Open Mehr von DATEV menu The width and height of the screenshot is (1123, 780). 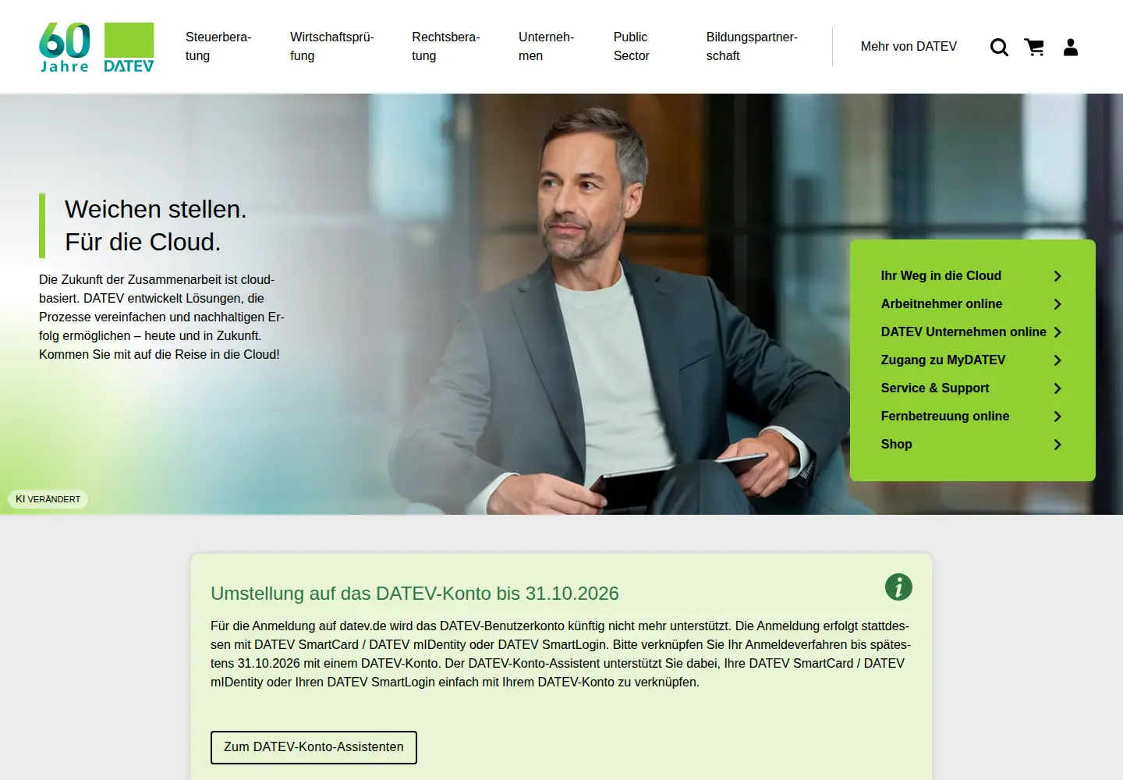(909, 47)
